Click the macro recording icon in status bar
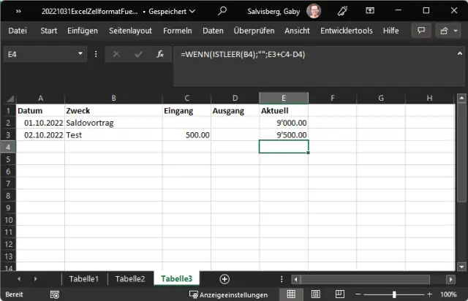The width and height of the screenshot is (468, 301). tap(53, 294)
